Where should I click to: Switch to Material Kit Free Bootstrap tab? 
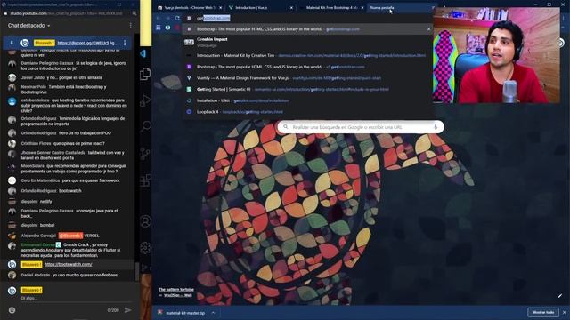331,8
